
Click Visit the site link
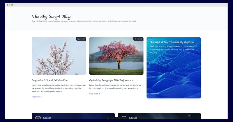(x=154, y=94)
